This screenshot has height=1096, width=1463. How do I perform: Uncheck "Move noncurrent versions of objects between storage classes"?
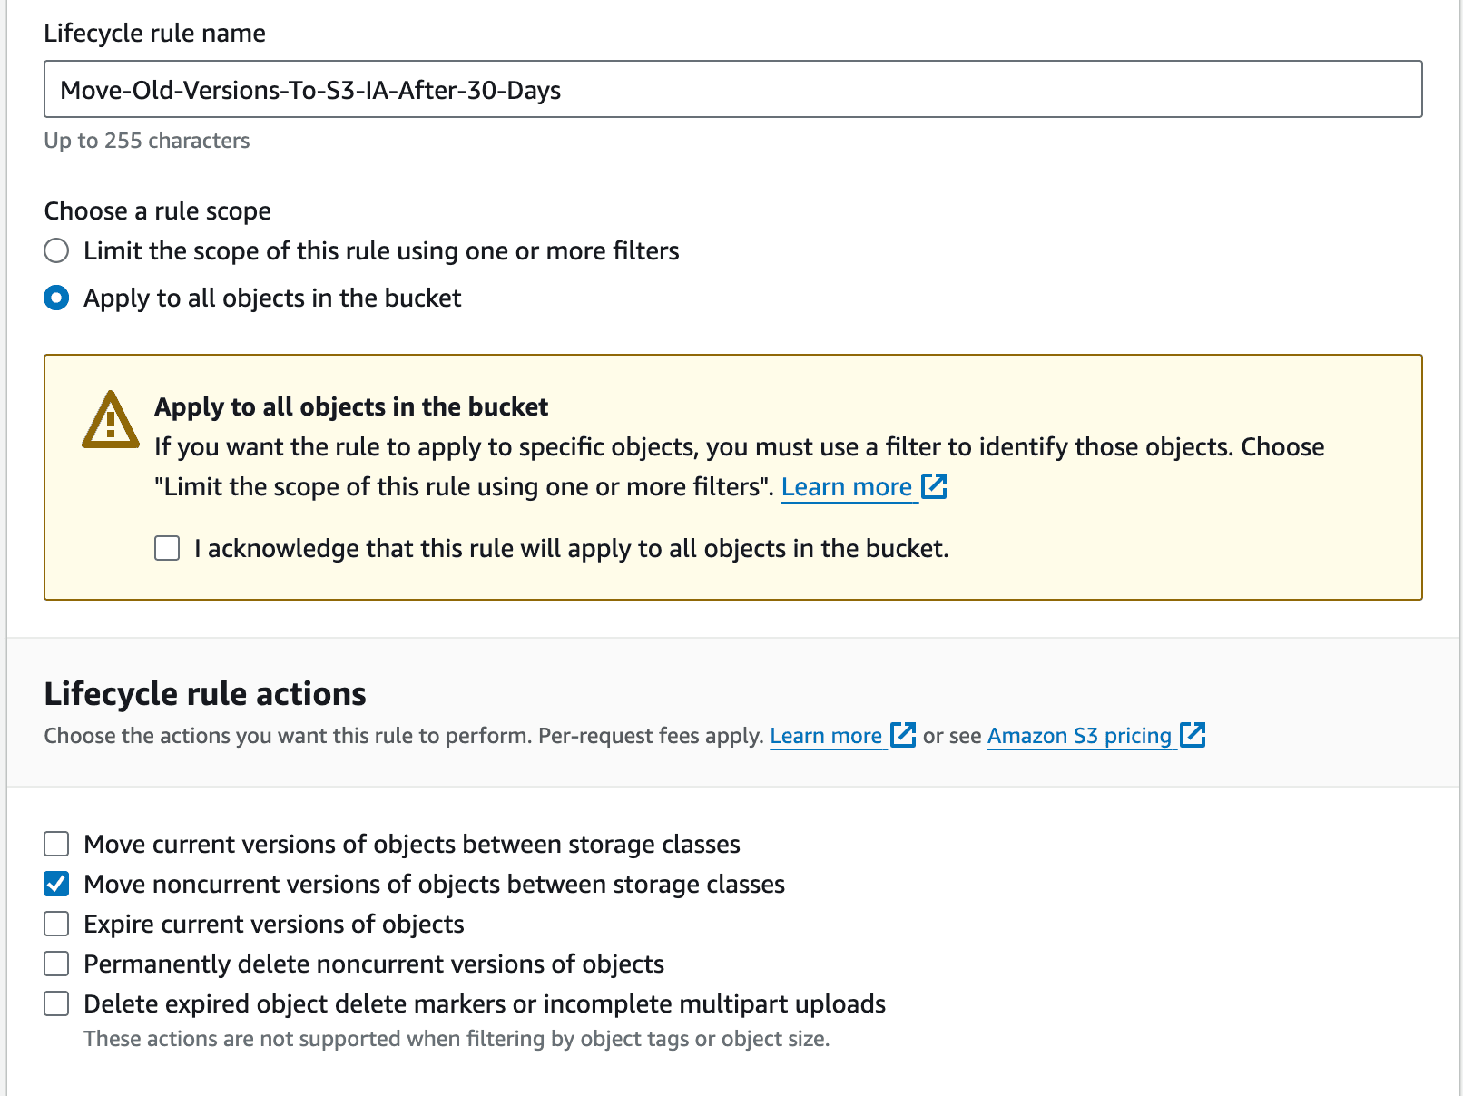click(55, 884)
